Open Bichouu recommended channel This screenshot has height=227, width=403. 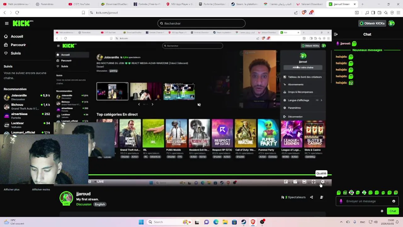point(27,107)
